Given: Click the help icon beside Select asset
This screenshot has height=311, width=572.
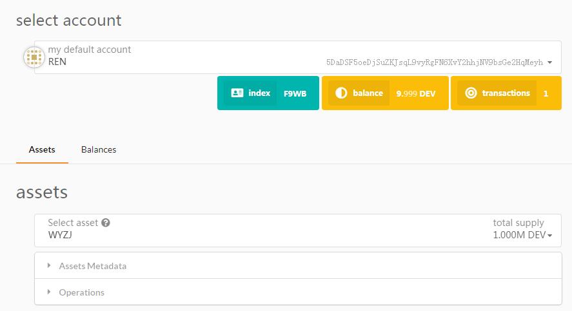Looking at the screenshot, I should [106, 223].
